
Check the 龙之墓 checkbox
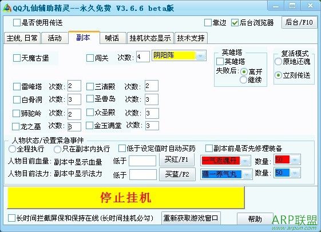(x=16, y=126)
